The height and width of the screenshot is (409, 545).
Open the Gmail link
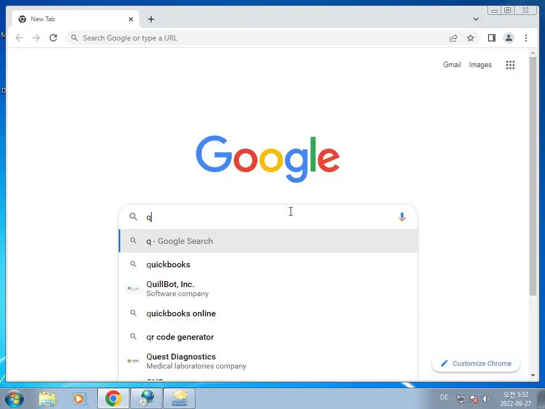point(452,64)
